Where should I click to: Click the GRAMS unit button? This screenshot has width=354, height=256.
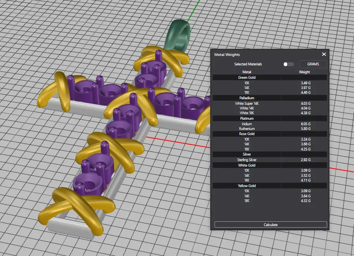(313, 64)
